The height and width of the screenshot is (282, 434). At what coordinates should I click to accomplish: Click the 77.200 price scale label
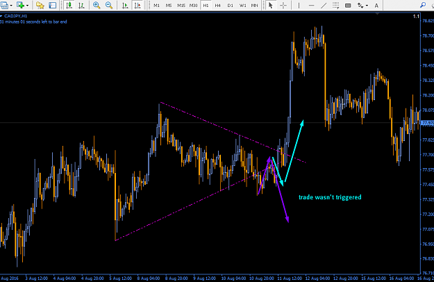pos(428,214)
